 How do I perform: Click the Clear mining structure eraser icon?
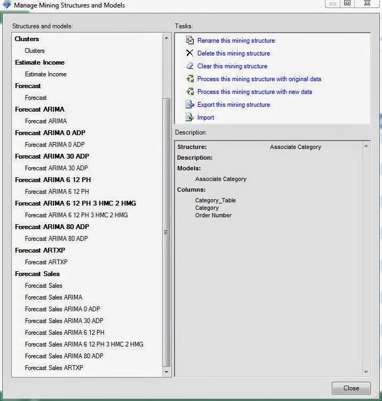coord(189,66)
